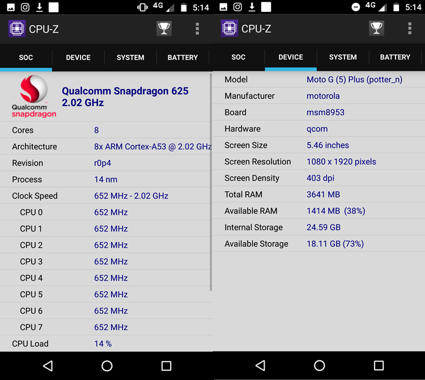The height and width of the screenshot is (380, 425).
Task: Select the DEVICE tab on right screen
Action: point(291,57)
